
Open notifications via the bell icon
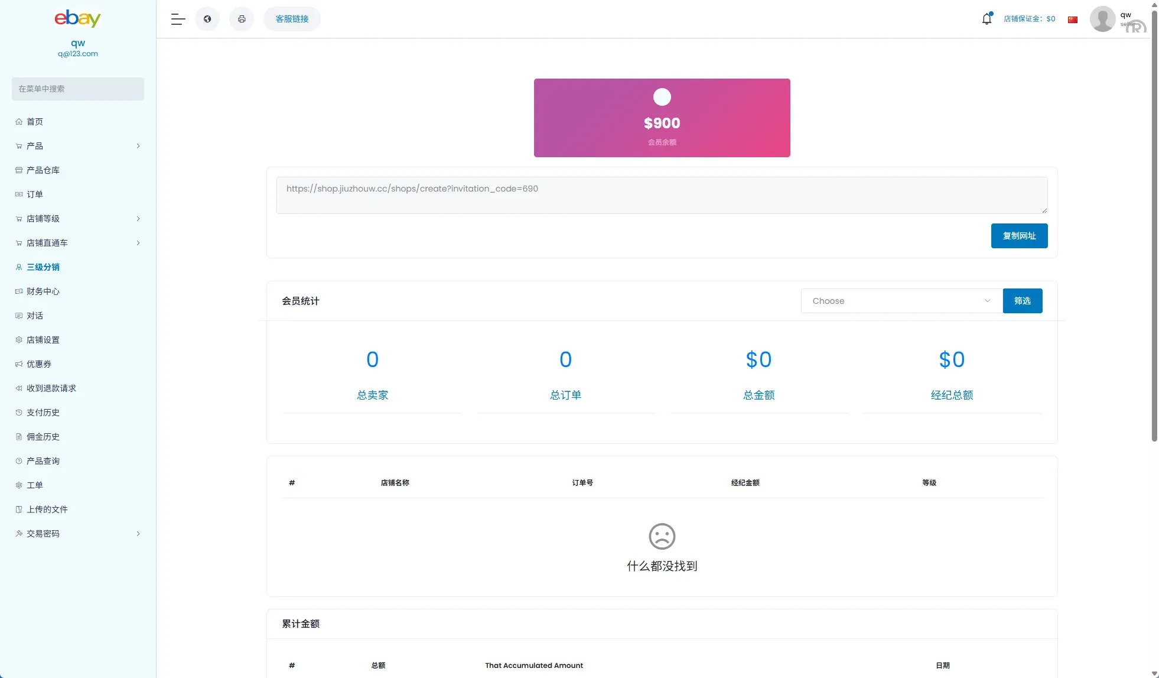[987, 18]
